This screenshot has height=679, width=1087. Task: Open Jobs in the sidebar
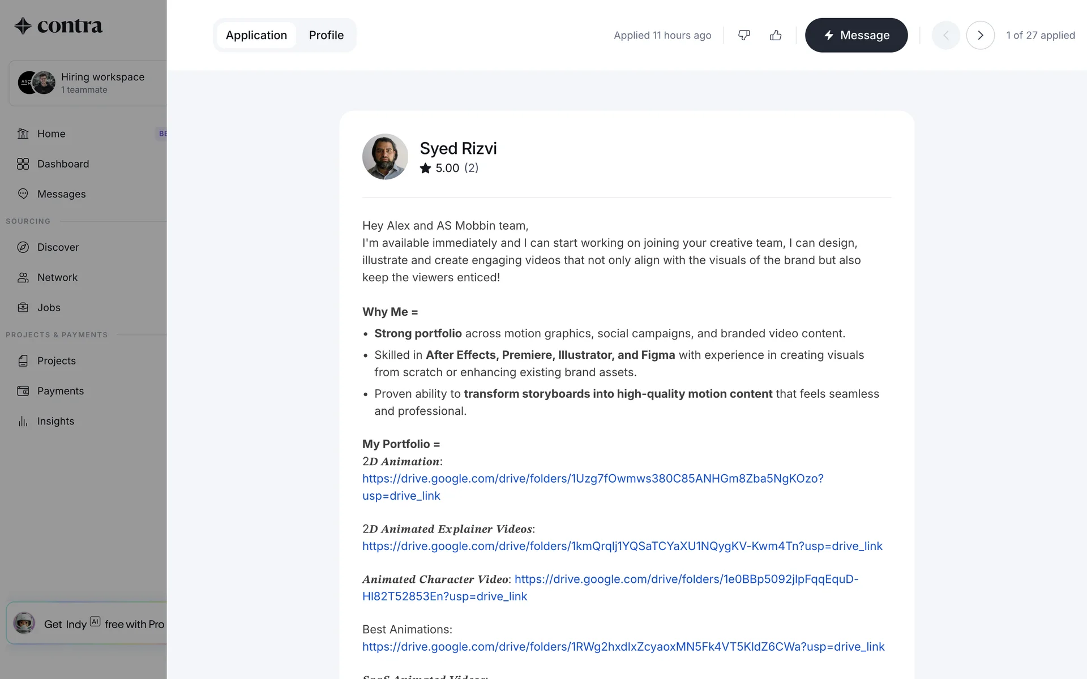pyautogui.click(x=49, y=308)
